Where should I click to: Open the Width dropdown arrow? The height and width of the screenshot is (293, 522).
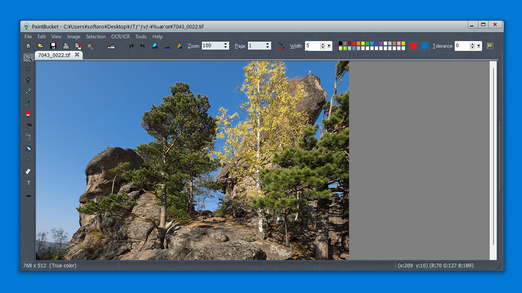(x=329, y=46)
